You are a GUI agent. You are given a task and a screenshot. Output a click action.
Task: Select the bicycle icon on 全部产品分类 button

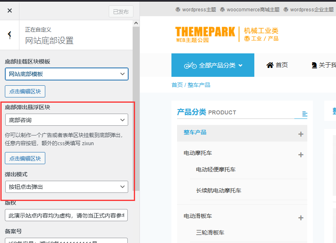pyautogui.click(x=190, y=65)
